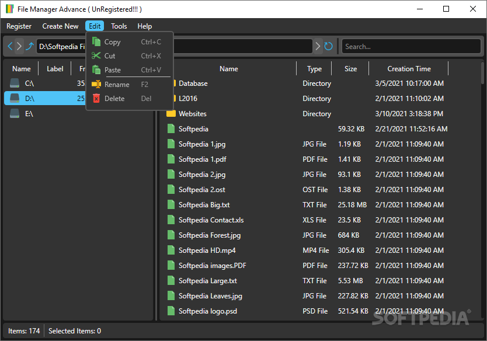Click the app icon in title bar
Image resolution: width=487 pixels, height=341 pixels.
pos(9,9)
